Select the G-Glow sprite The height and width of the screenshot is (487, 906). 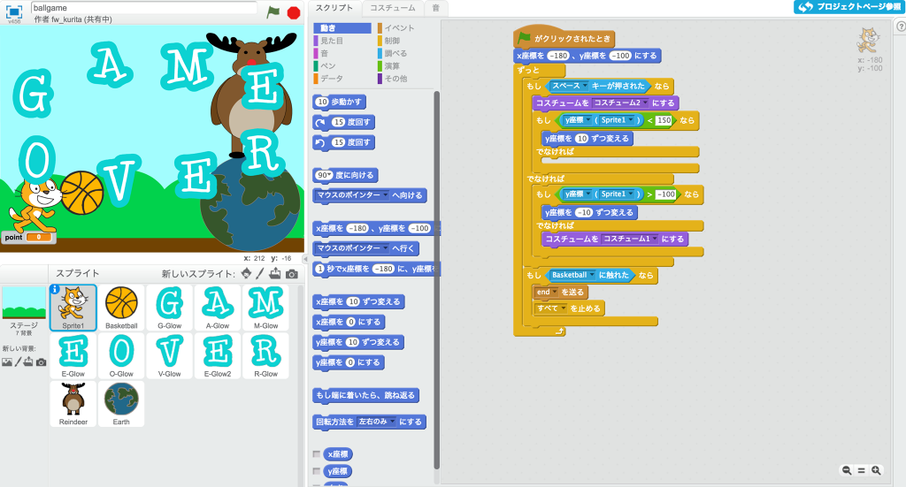169,307
